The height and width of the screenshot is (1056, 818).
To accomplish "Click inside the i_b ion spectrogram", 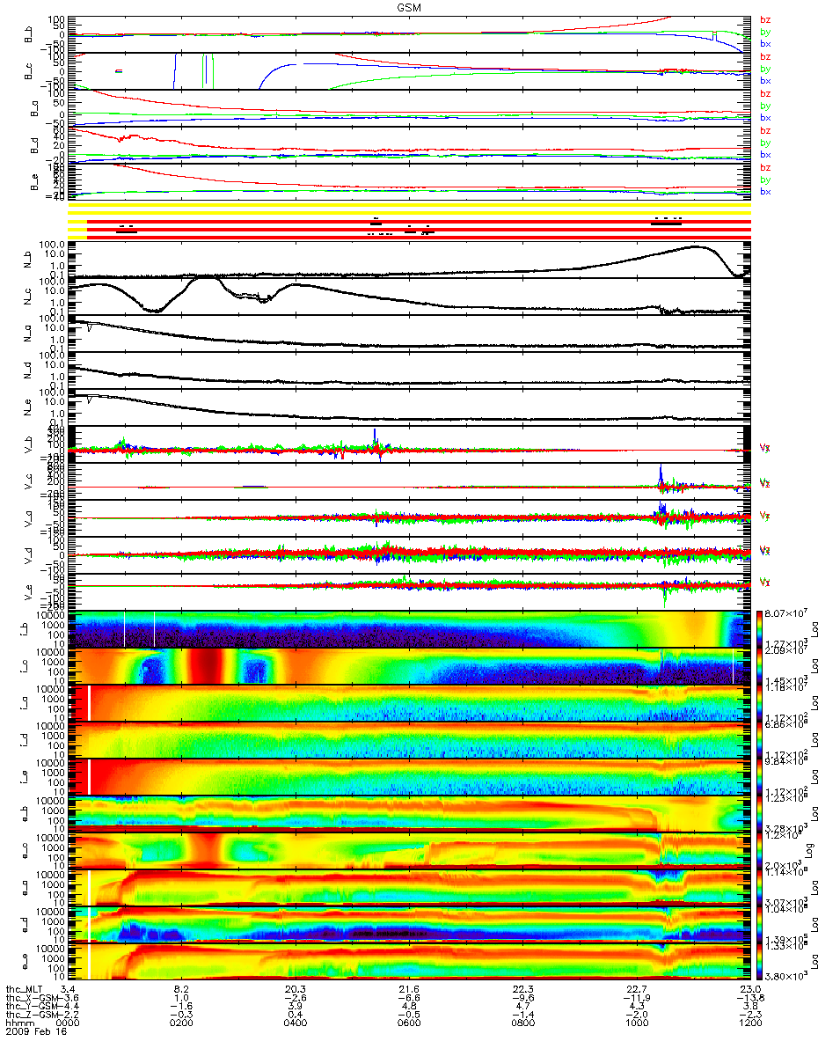I will (x=410, y=628).
